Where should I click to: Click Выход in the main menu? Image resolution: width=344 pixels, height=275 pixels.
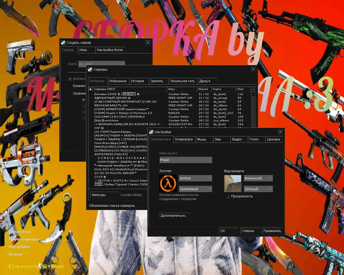tap(15, 254)
